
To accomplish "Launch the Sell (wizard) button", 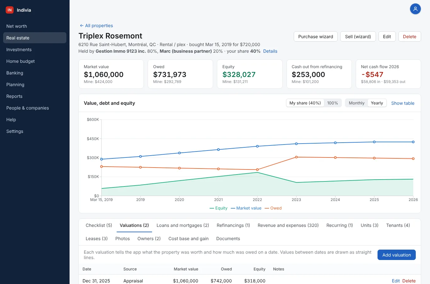I will 358,37.
